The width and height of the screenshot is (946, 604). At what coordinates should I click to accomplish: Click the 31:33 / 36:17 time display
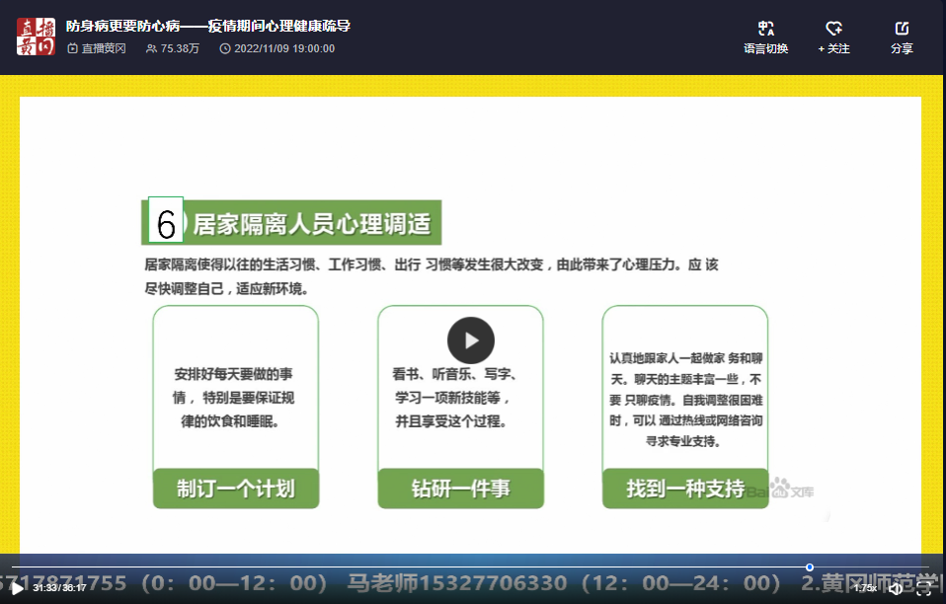tap(59, 588)
